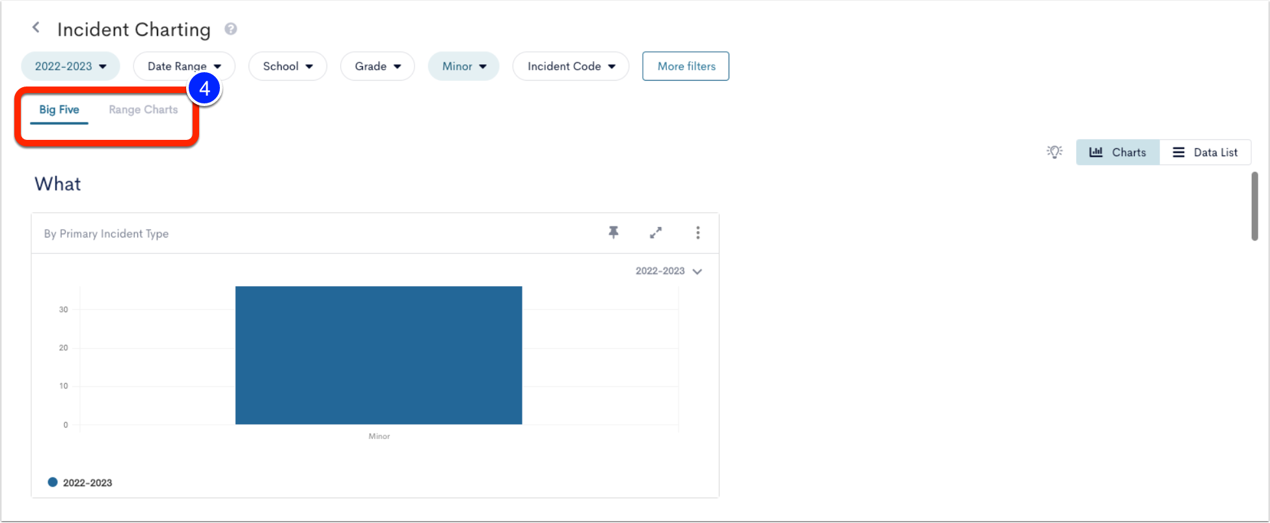Expand the chart to full screen
Viewport: 1270px width, 523px height.
click(x=656, y=233)
